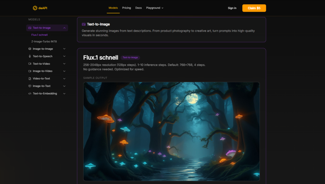This screenshot has width=325, height=184.
Task: Click the Text-to-Speech microphone icon
Action: (30, 56)
